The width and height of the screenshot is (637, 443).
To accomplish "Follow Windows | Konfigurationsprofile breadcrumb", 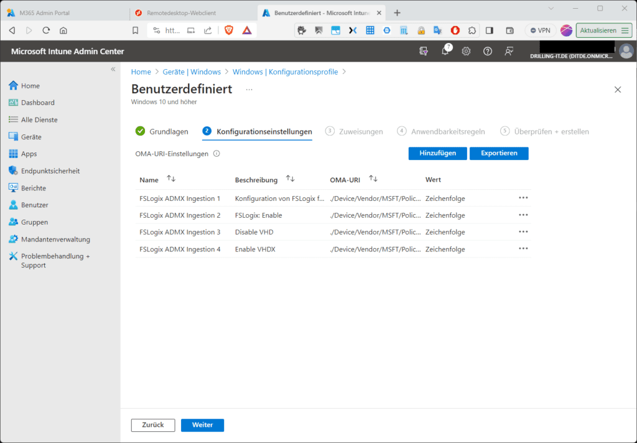I will click(285, 72).
